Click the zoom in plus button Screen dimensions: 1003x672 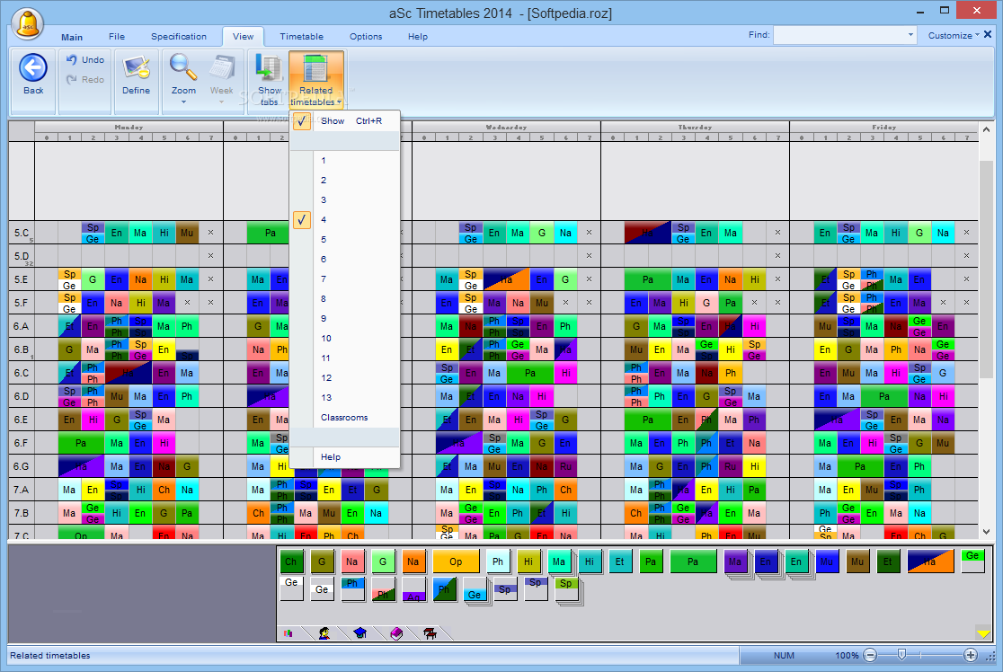(x=971, y=655)
